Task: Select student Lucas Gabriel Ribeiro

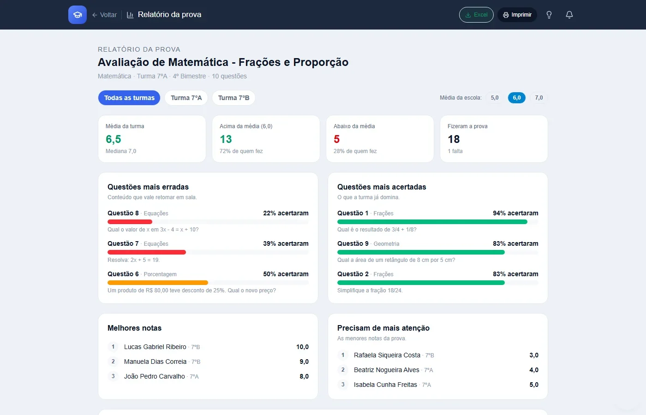Action: click(x=155, y=347)
